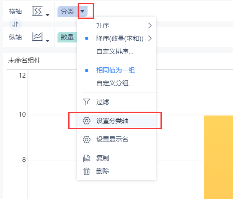Click the yellow bar in the chart
The height and width of the screenshot is (199, 233).
(x=218, y=157)
